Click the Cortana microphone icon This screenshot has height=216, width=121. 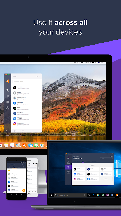(x=84, y=195)
